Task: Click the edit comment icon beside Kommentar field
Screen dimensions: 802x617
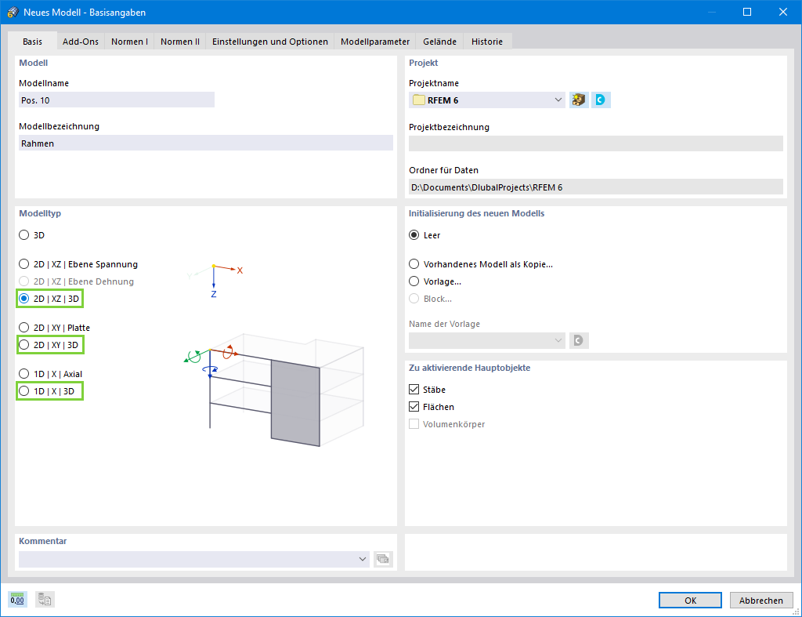Action: (x=383, y=558)
